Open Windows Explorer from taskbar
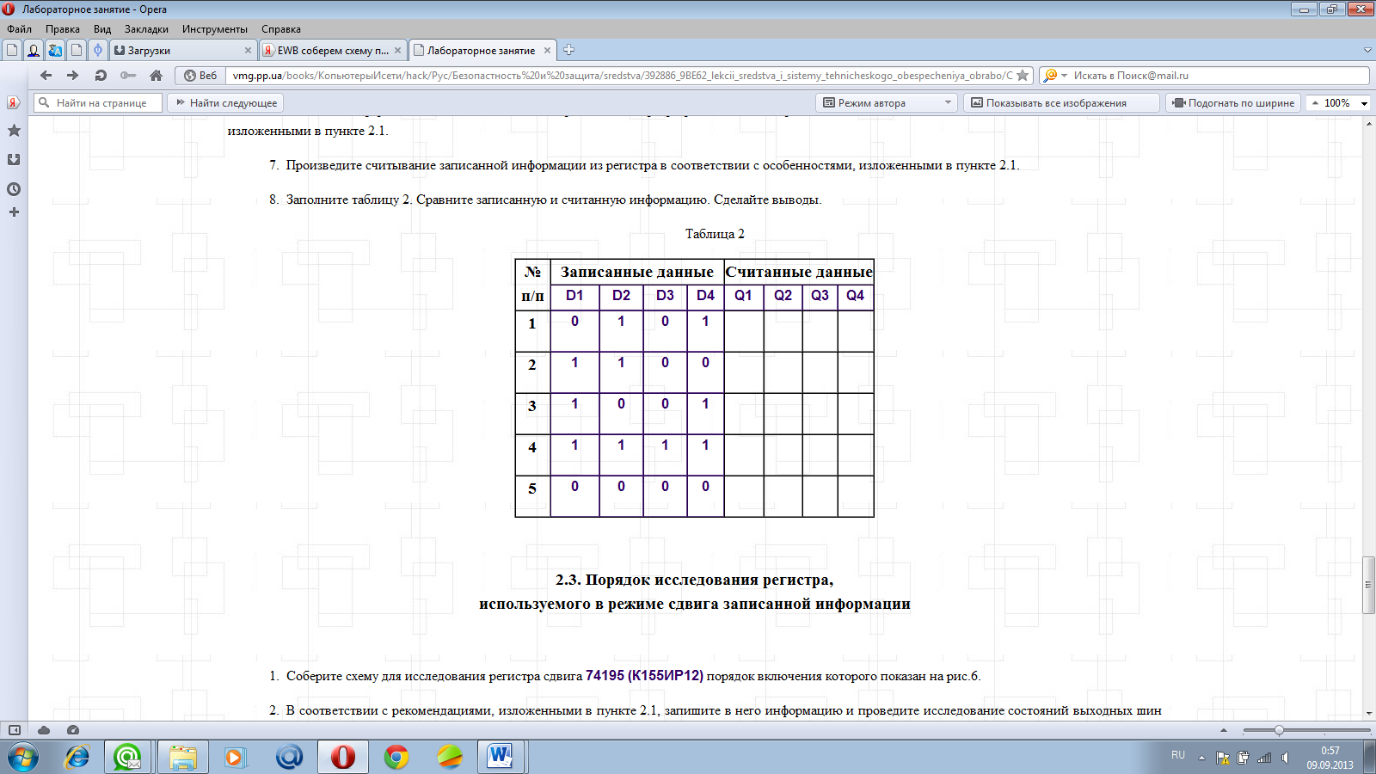This screenshot has width=1376, height=774. click(x=182, y=757)
